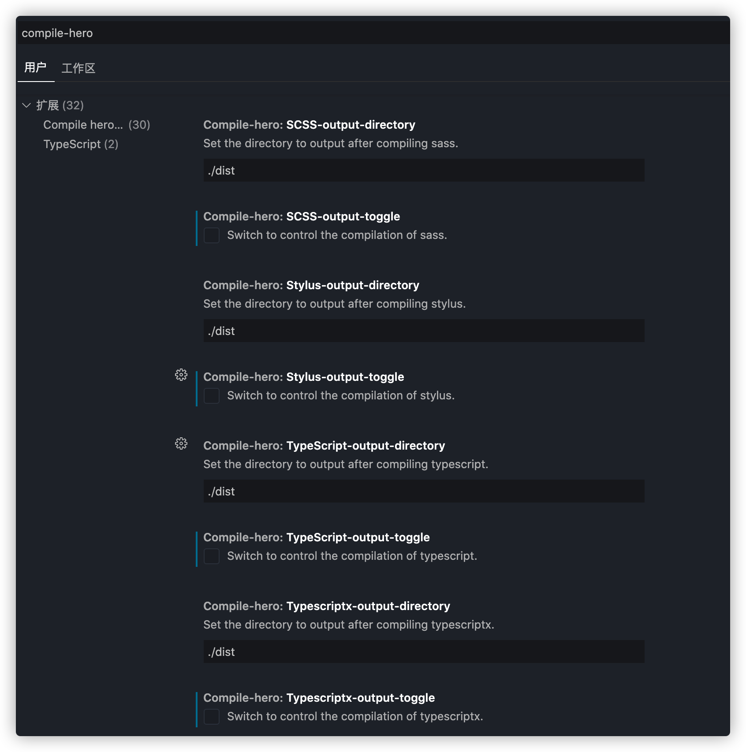Click the compile-hero settings search box
This screenshot has height=752, width=746.
click(x=373, y=33)
